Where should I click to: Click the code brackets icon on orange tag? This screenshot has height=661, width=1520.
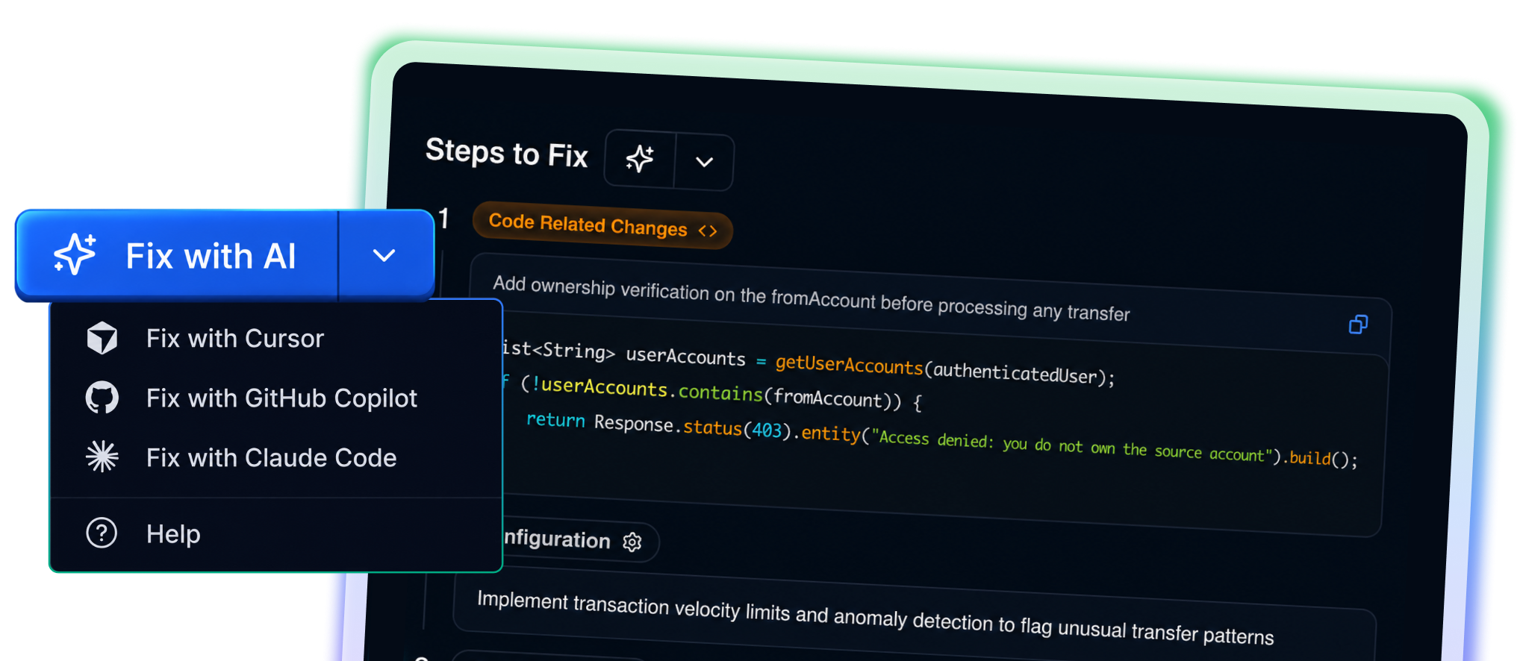[708, 231]
